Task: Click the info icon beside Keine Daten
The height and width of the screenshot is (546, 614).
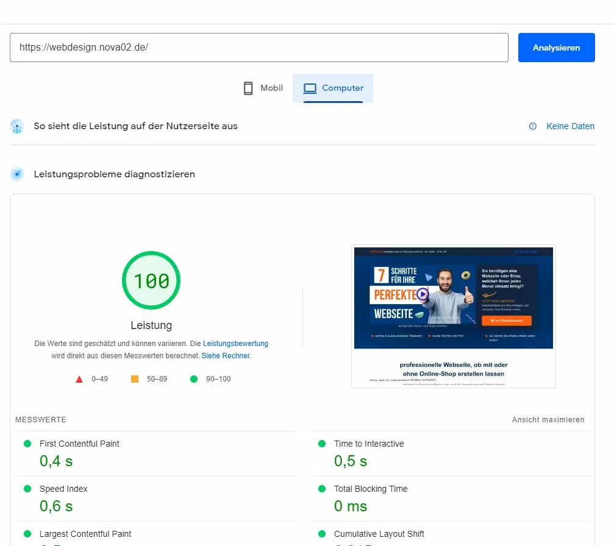Action: pyautogui.click(x=533, y=126)
